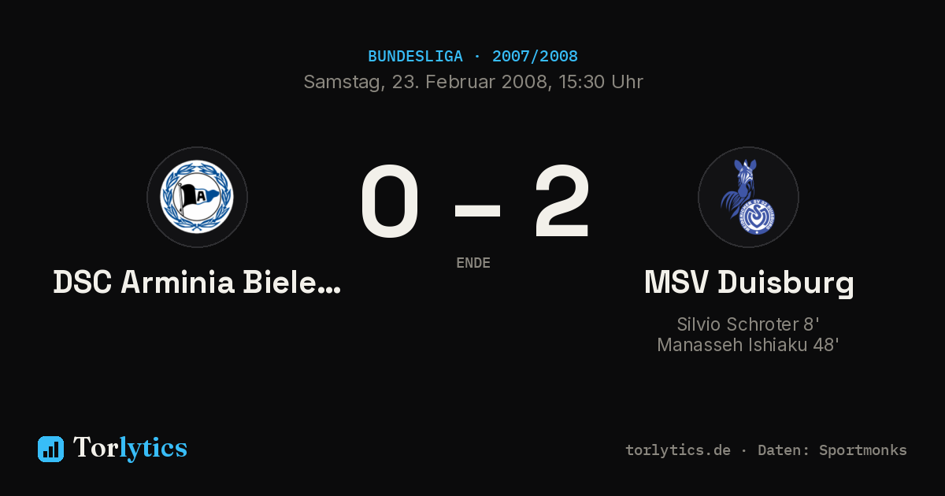Select goalscorer Silvio Schroter 8'
Image resolution: width=945 pixels, height=496 pixels.
[x=748, y=324]
